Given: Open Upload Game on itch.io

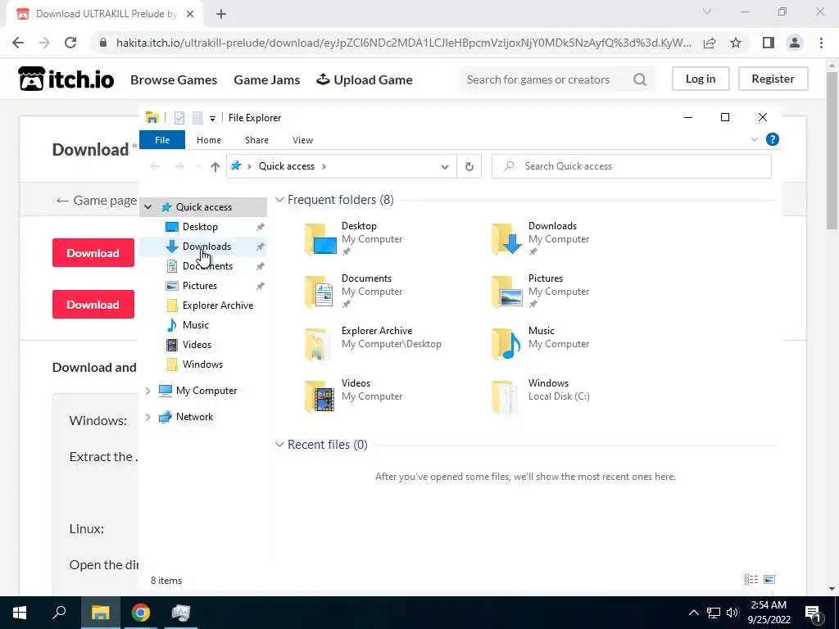Looking at the screenshot, I should pos(365,79).
